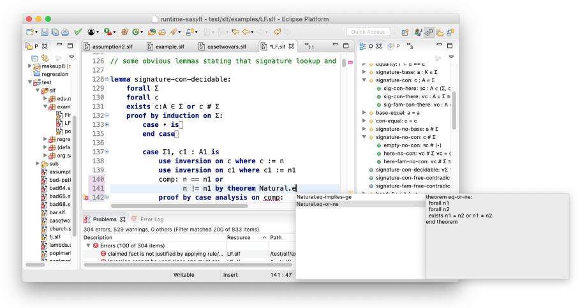Click Collapse All in Package Explorer

34,57
